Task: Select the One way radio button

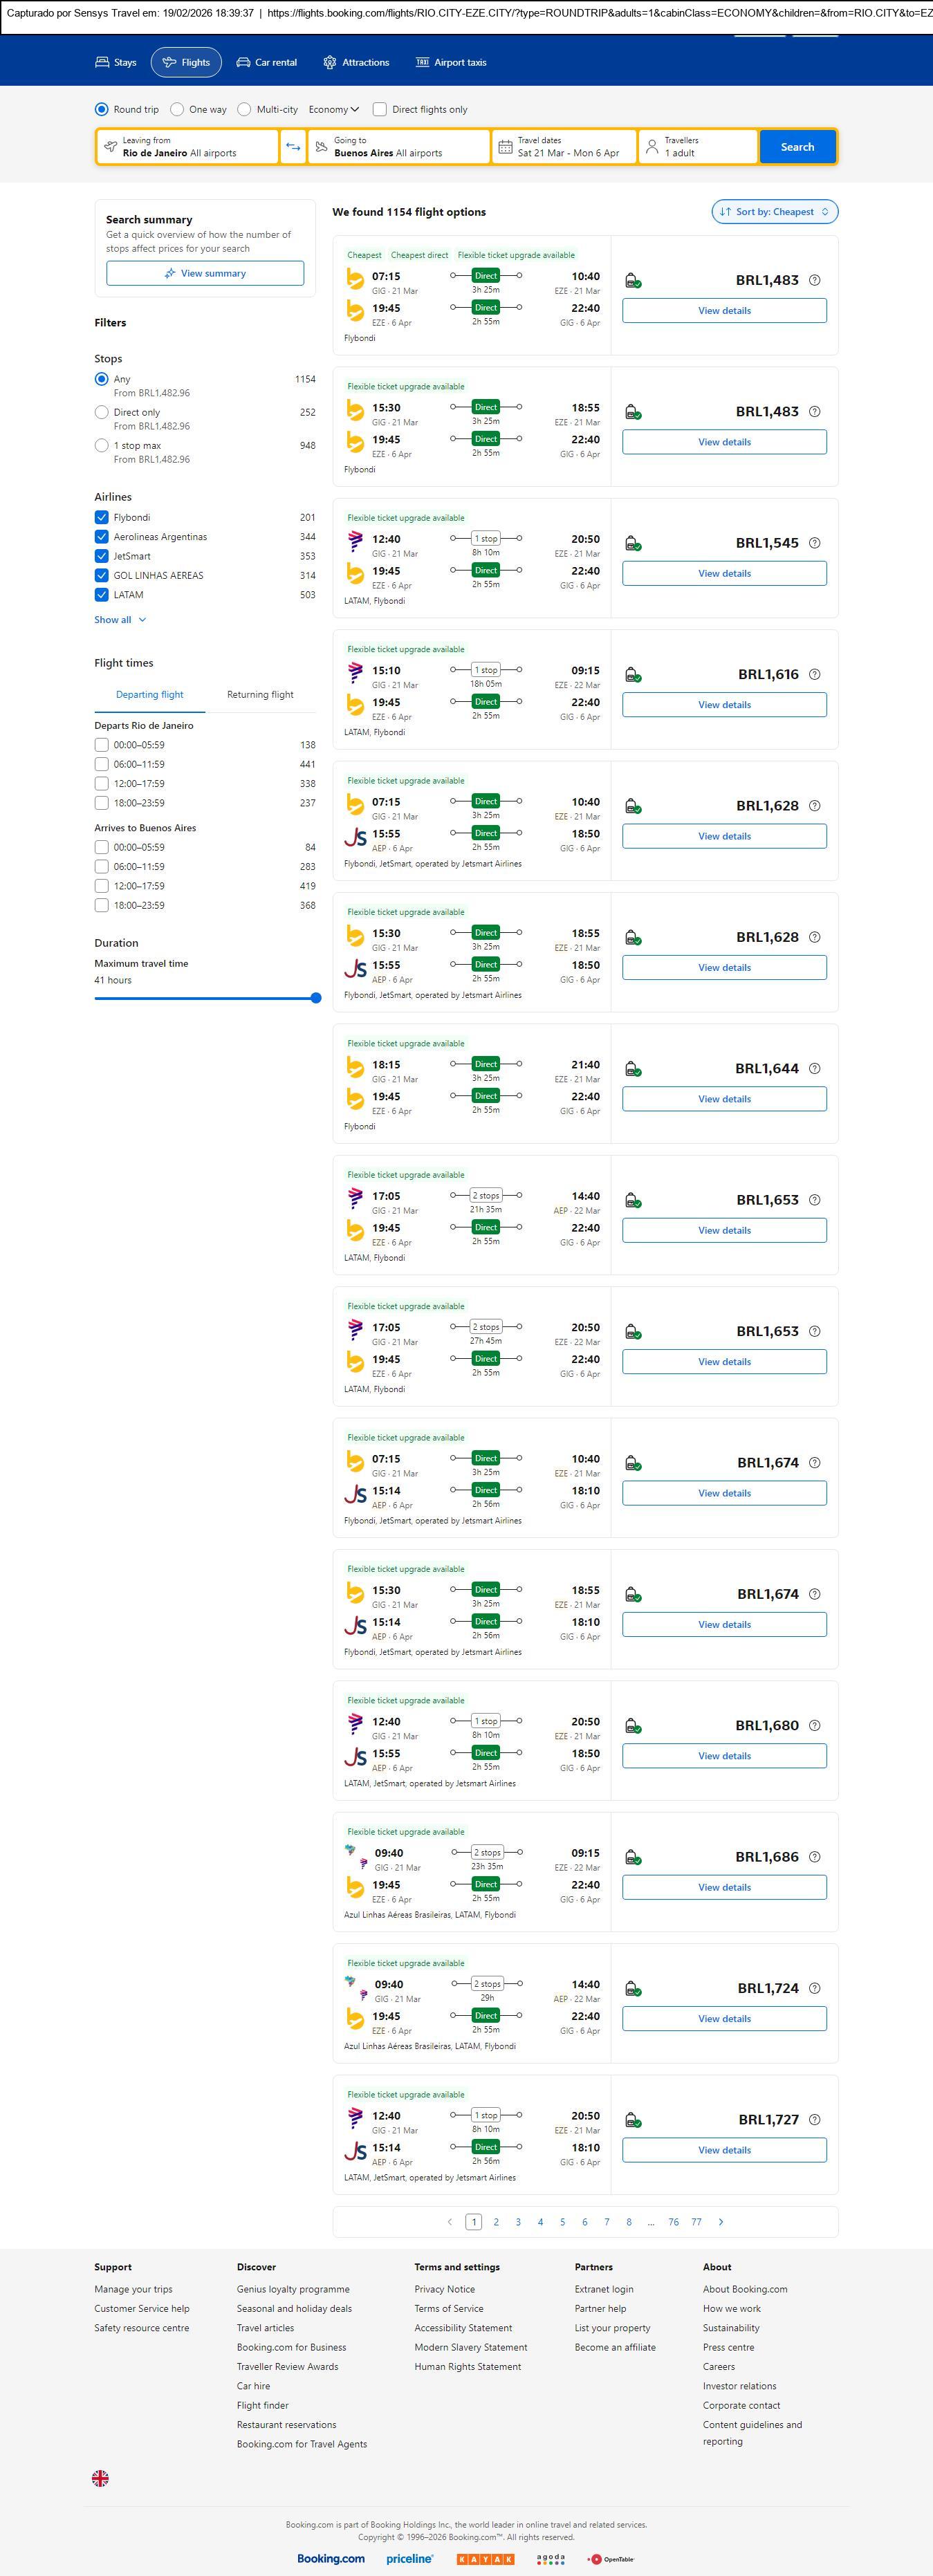Action: point(177,110)
